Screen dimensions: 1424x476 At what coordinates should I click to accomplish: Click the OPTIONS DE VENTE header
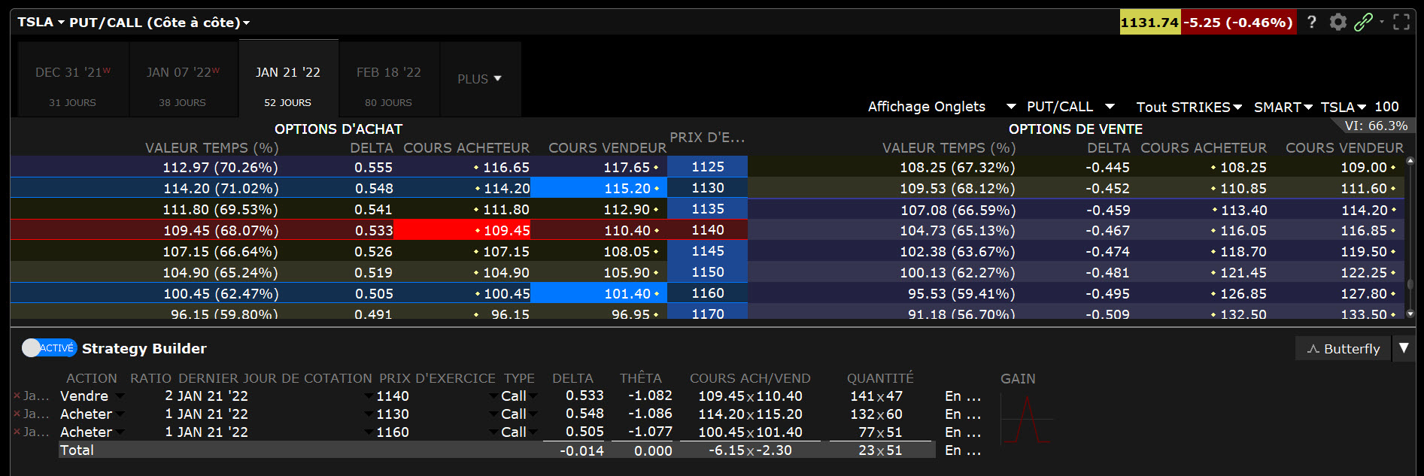[x=1076, y=129]
